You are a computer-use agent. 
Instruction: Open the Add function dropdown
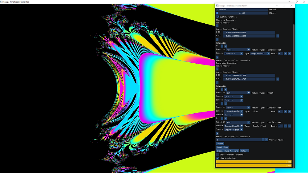pos(238,122)
